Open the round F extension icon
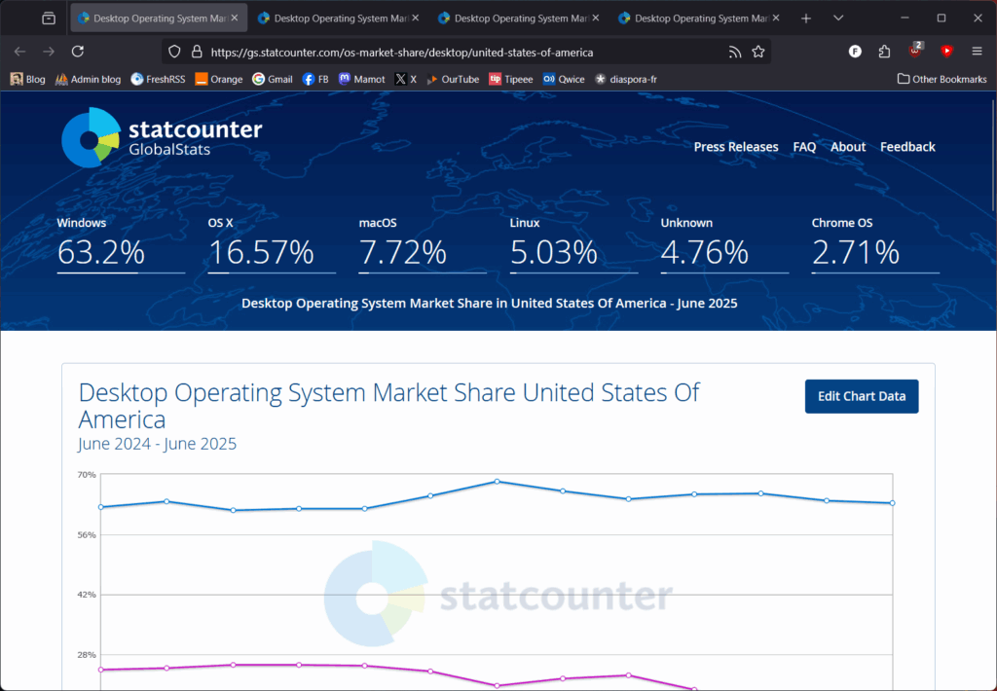The width and height of the screenshot is (997, 691). 855,52
